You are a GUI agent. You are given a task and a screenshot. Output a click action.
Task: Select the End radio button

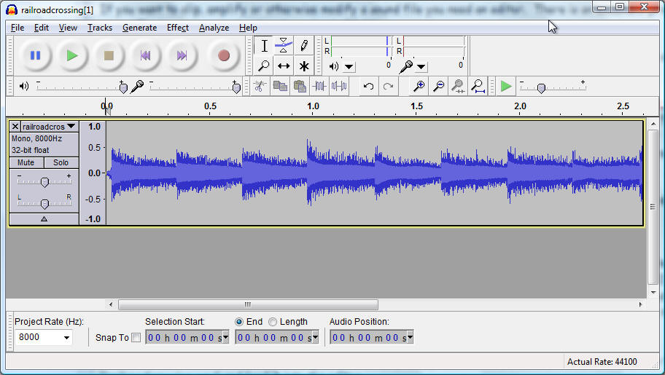click(x=239, y=322)
